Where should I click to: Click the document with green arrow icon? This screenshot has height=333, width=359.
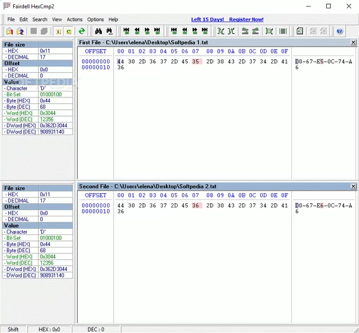pos(300,31)
